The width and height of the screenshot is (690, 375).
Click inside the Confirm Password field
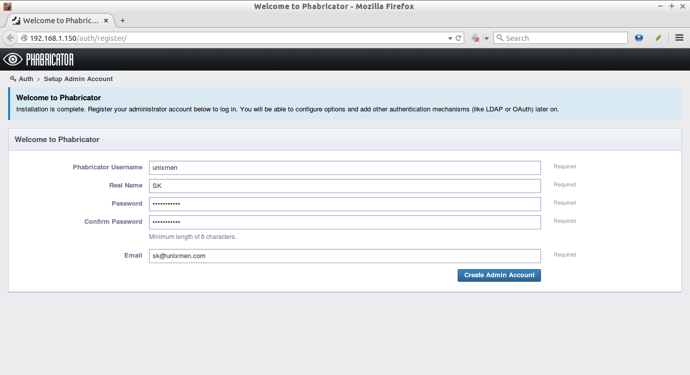click(345, 222)
